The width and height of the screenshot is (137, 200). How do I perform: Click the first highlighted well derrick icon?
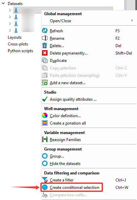[x=16, y=10]
